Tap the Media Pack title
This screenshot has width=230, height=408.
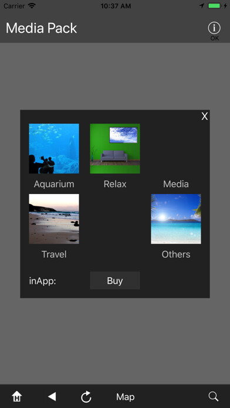[42, 28]
